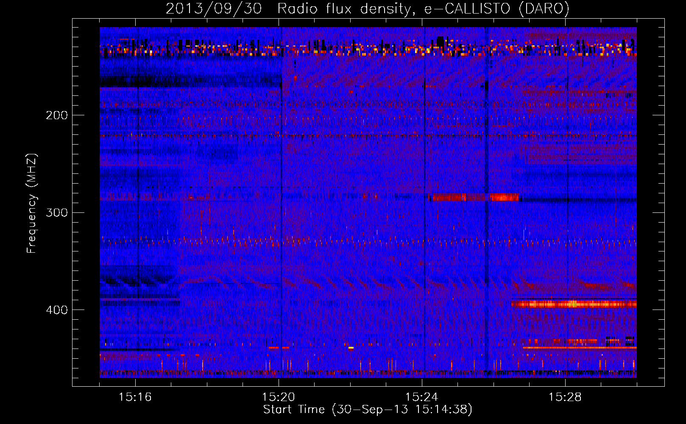Click the 200 frequency tick label
Image resolution: width=686 pixels, height=424 pixels.
tap(57, 115)
